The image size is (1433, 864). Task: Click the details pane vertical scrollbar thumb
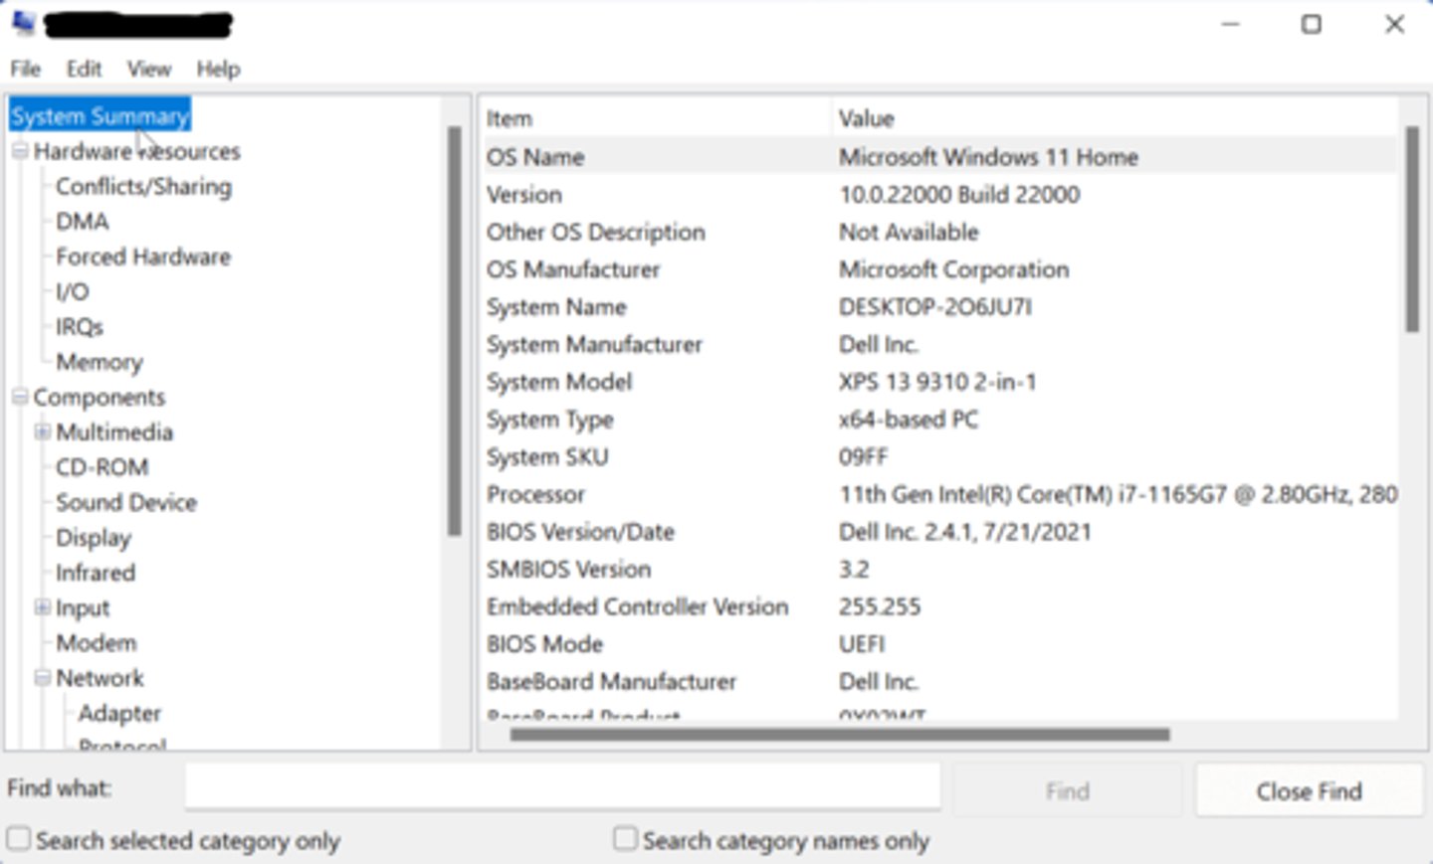point(1412,230)
